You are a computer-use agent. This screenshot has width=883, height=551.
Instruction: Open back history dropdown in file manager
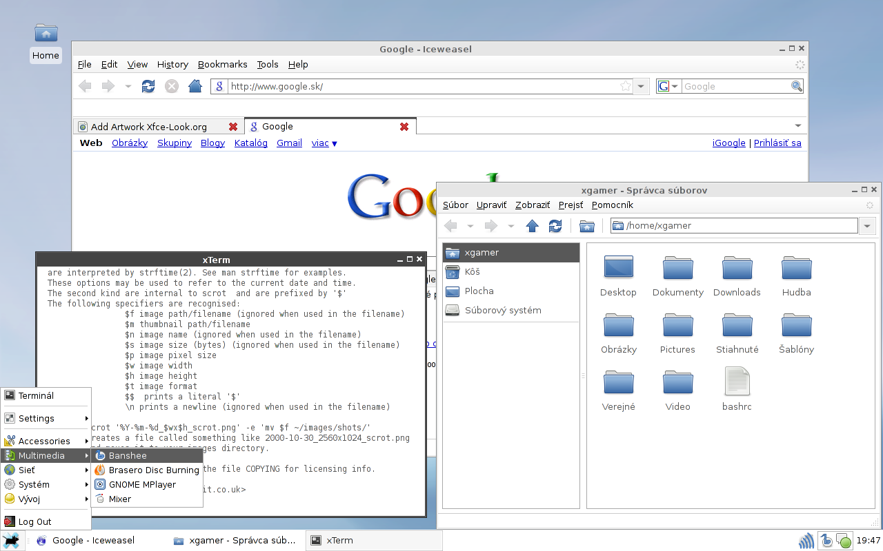pos(470,226)
